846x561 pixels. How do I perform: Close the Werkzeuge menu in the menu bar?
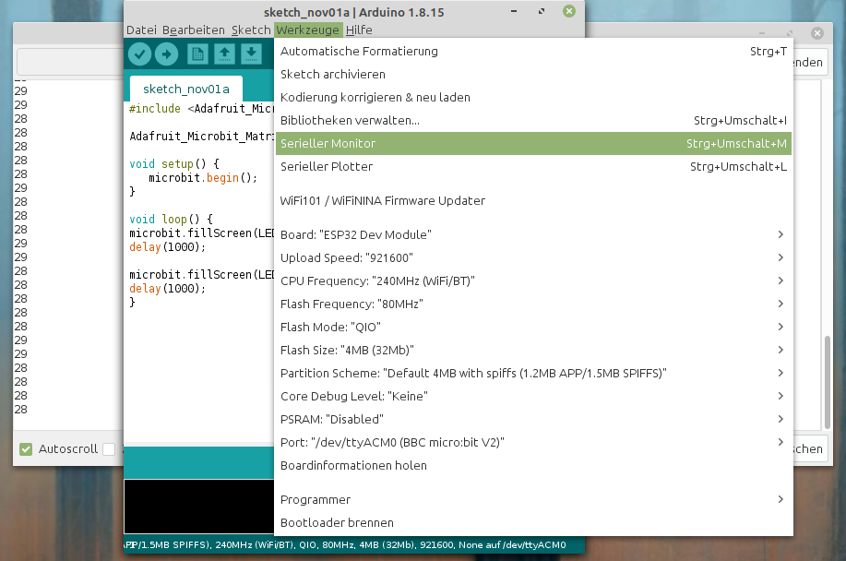click(307, 30)
